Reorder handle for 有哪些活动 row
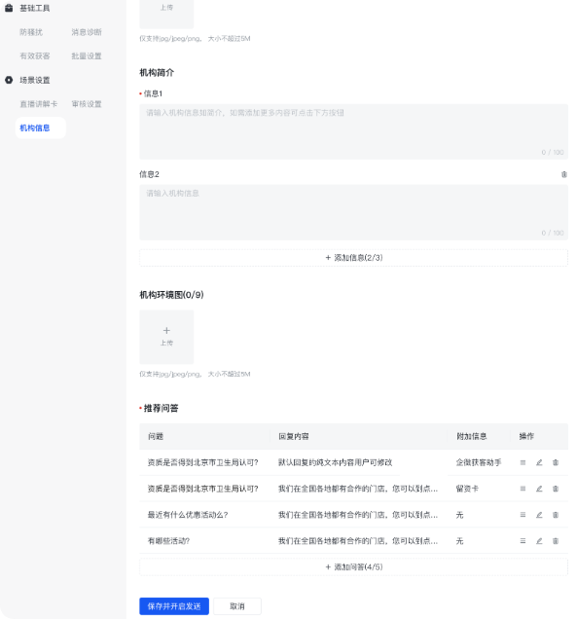 pos(522,541)
